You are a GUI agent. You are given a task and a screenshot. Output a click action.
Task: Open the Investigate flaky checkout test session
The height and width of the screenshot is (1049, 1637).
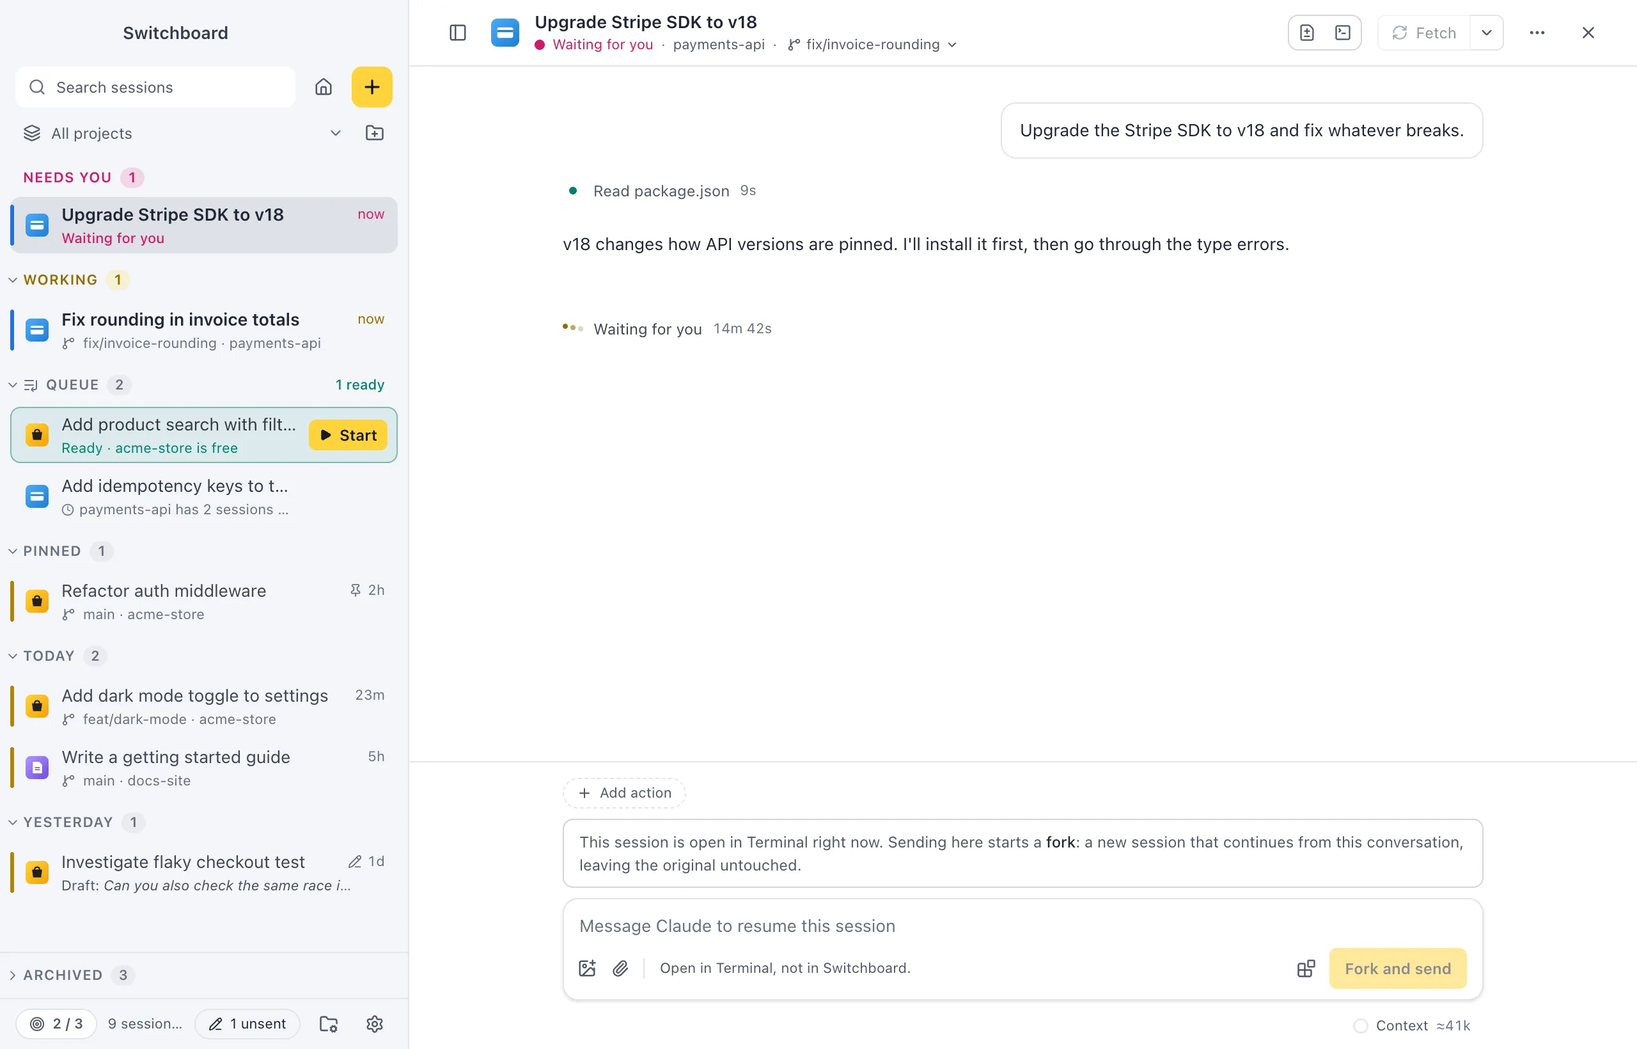click(x=203, y=872)
